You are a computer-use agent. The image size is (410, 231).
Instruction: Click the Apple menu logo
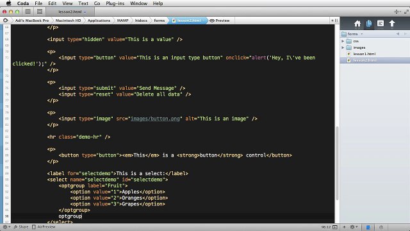coord(8,3)
